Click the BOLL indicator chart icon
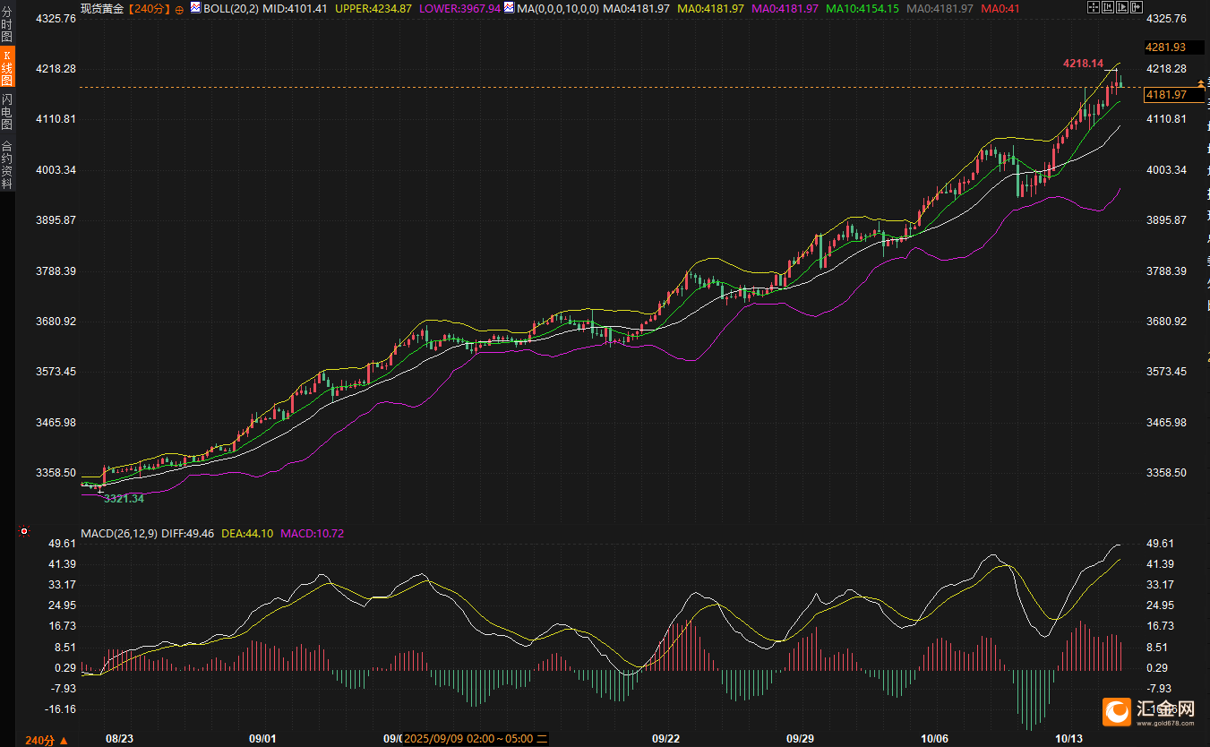This screenshot has width=1210, height=747. 195,8
